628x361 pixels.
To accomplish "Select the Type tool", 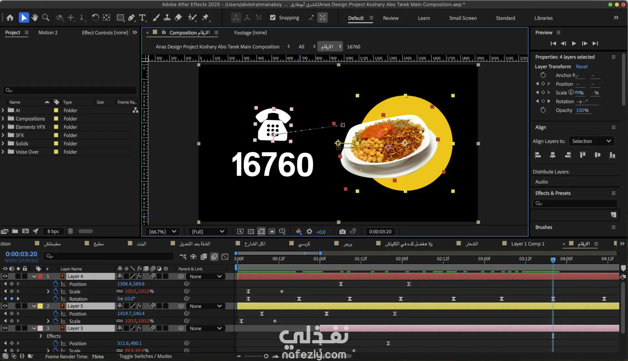I will tap(142, 18).
